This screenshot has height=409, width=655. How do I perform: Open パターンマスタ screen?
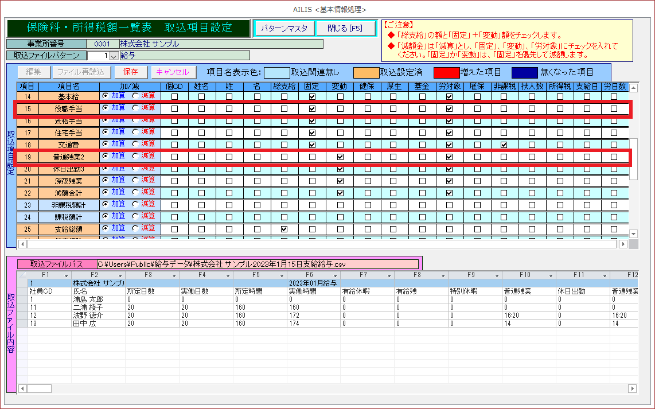284,28
